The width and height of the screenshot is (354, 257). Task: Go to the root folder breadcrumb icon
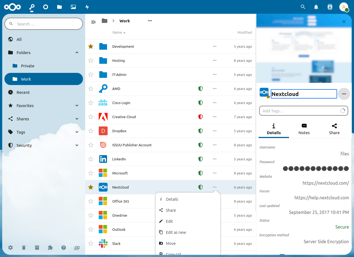coord(104,21)
